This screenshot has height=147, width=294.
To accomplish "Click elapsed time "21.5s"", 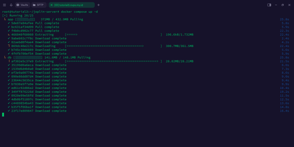I will tap(284, 61).
